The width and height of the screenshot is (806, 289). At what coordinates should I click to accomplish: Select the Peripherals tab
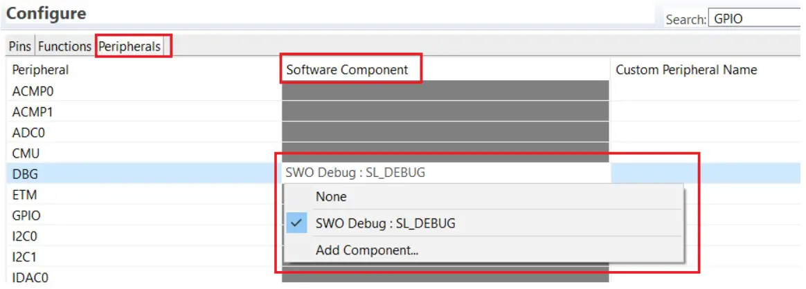130,47
